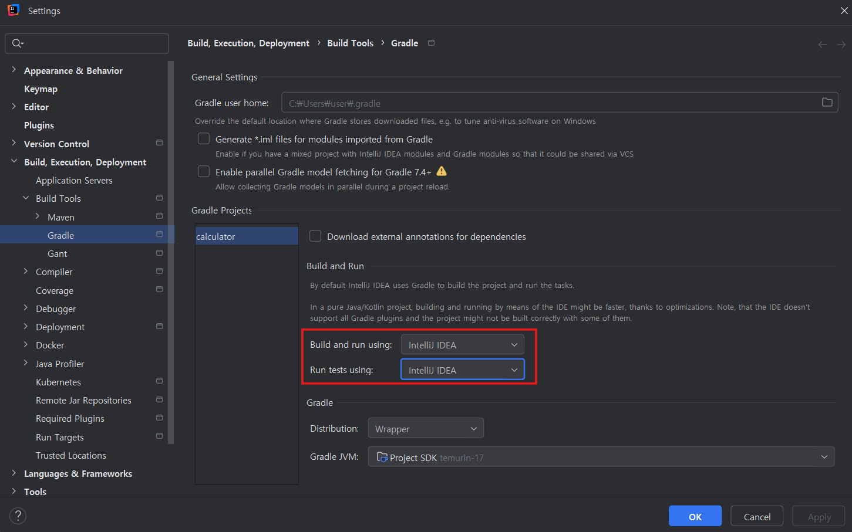Expand the Docker node

click(25, 344)
